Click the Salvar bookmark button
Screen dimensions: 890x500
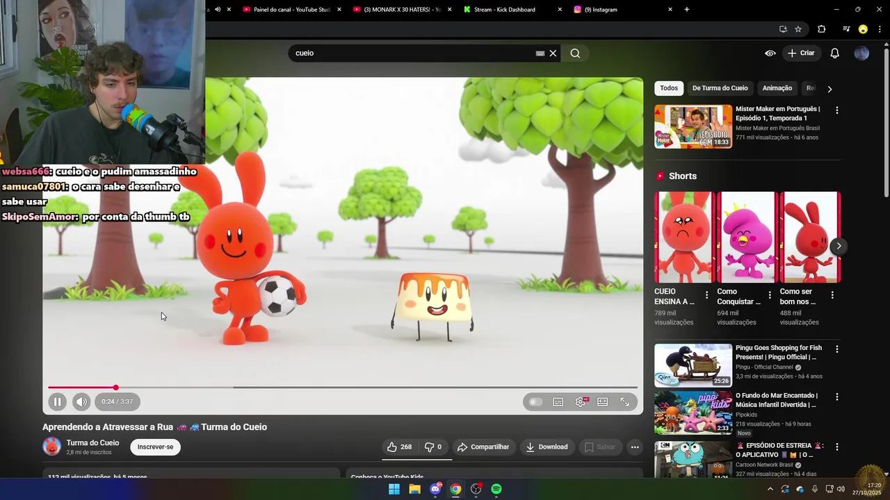point(600,447)
